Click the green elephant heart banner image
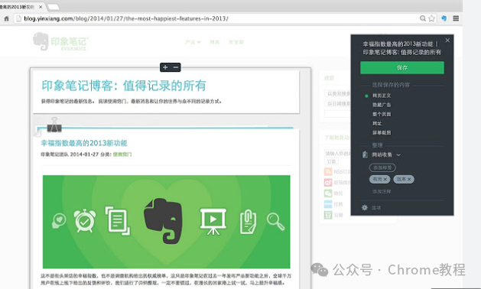 (x=166, y=222)
